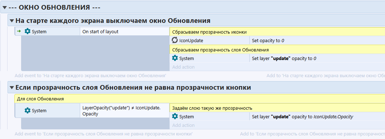
Task: Select comment 'Сбрасываем прозрачность слоя Обновления'
Action: pyautogui.click(x=277, y=50)
